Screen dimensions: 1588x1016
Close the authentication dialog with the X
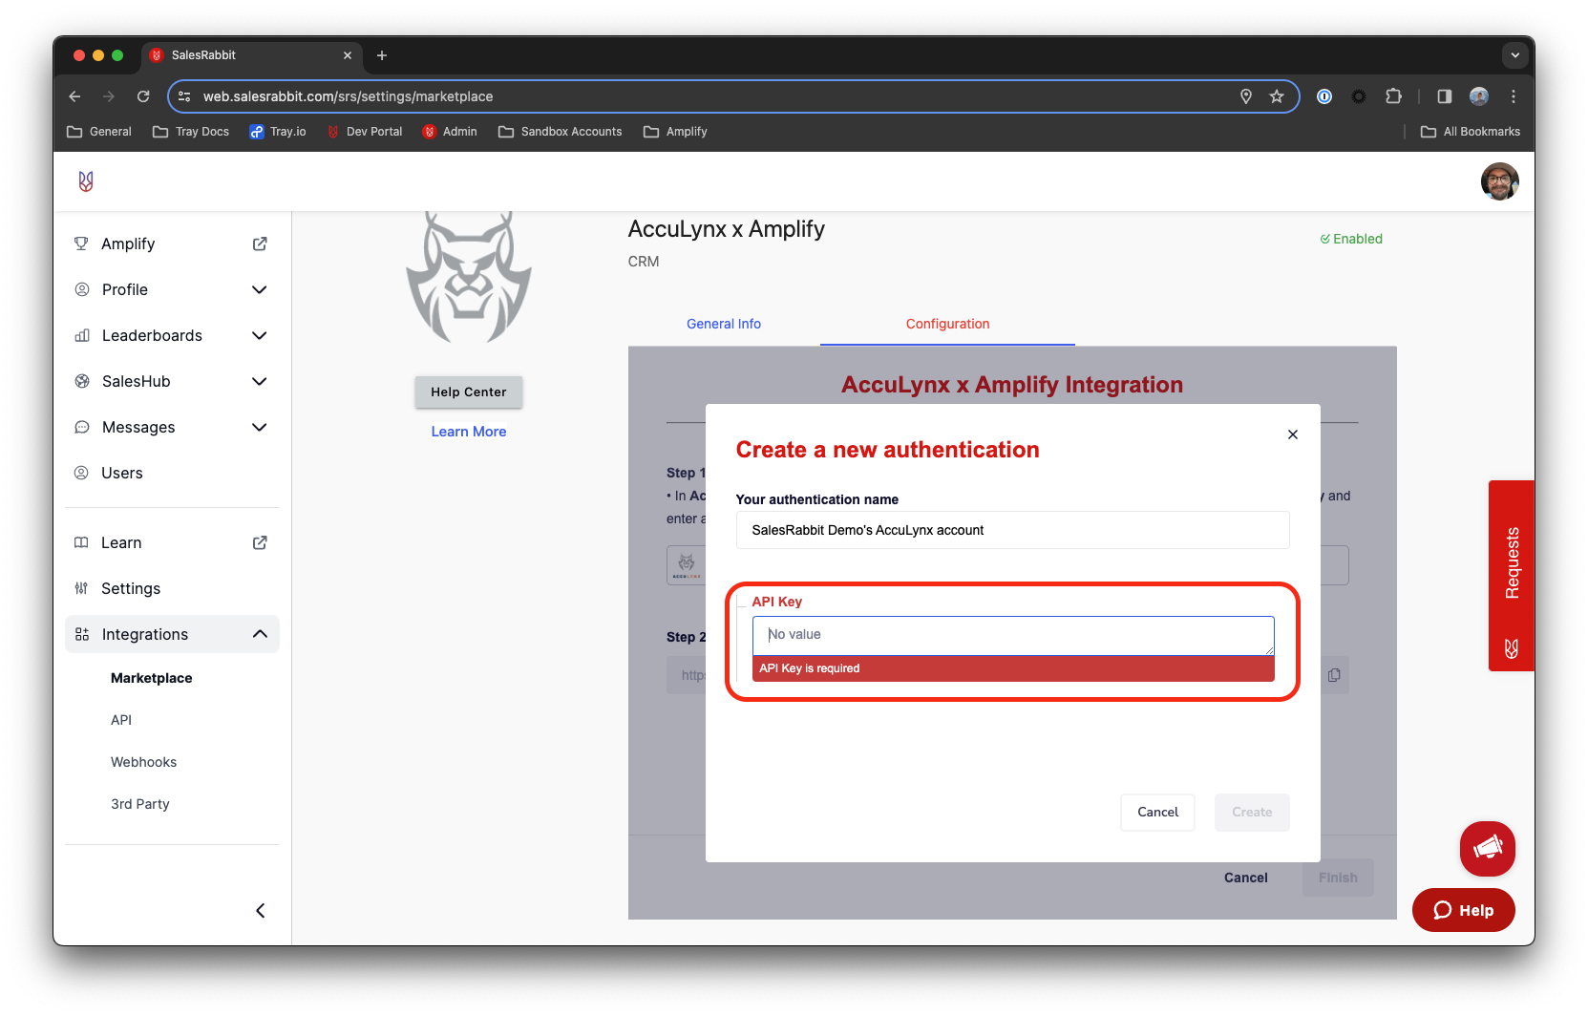tap(1293, 434)
